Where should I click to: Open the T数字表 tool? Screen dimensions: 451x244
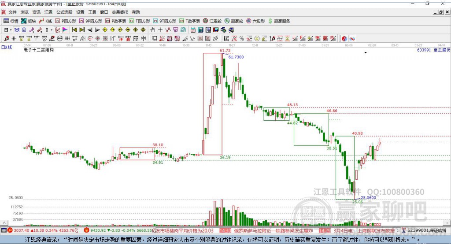point(189,21)
